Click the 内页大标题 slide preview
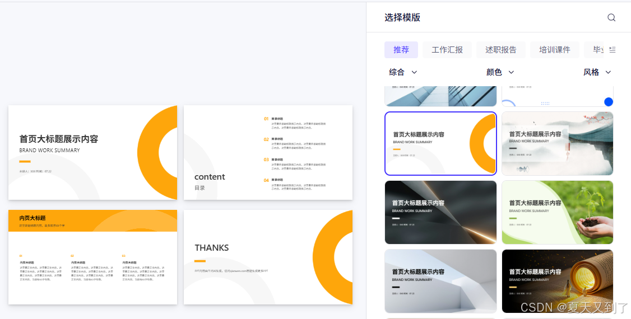The height and width of the screenshot is (319, 631). click(x=92, y=257)
